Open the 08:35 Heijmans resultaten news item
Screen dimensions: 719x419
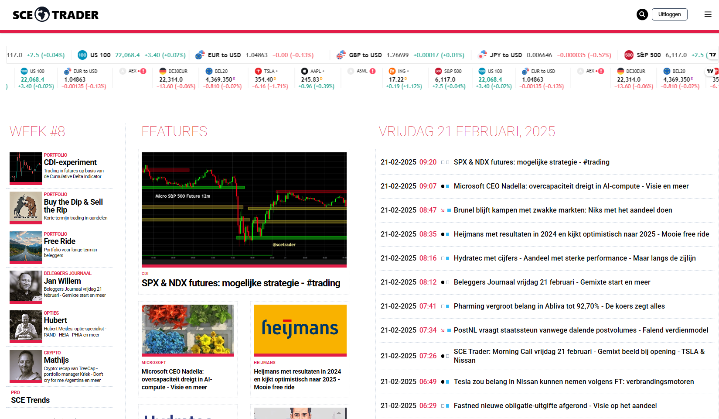coord(582,234)
